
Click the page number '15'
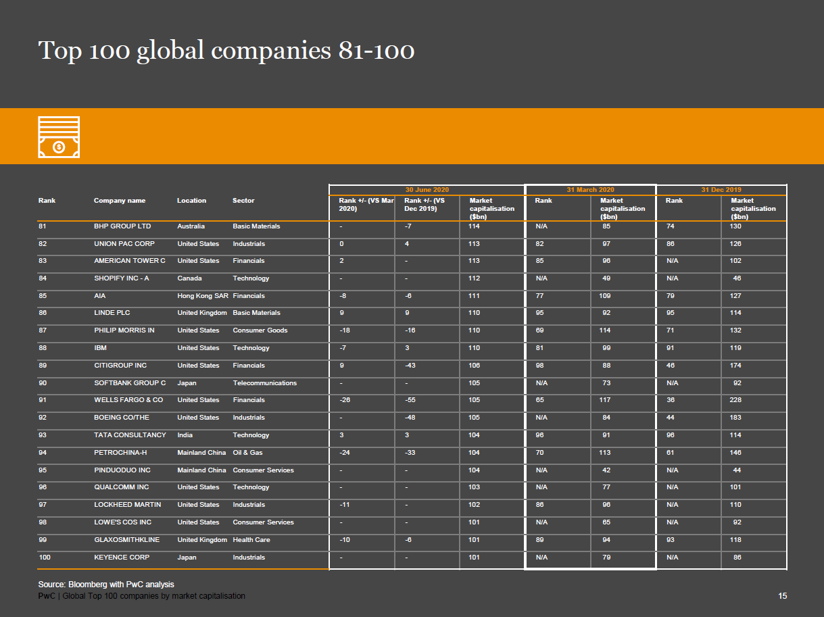click(783, 596)
